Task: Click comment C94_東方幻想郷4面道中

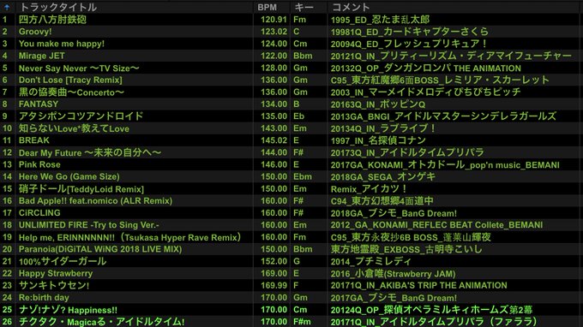Action: point(382,201)
